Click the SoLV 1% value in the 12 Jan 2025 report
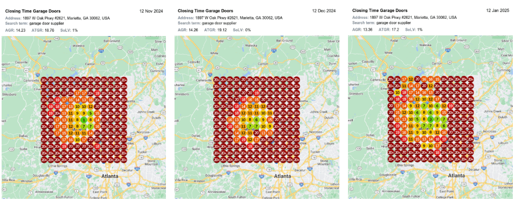 click(x=419, y=30)
